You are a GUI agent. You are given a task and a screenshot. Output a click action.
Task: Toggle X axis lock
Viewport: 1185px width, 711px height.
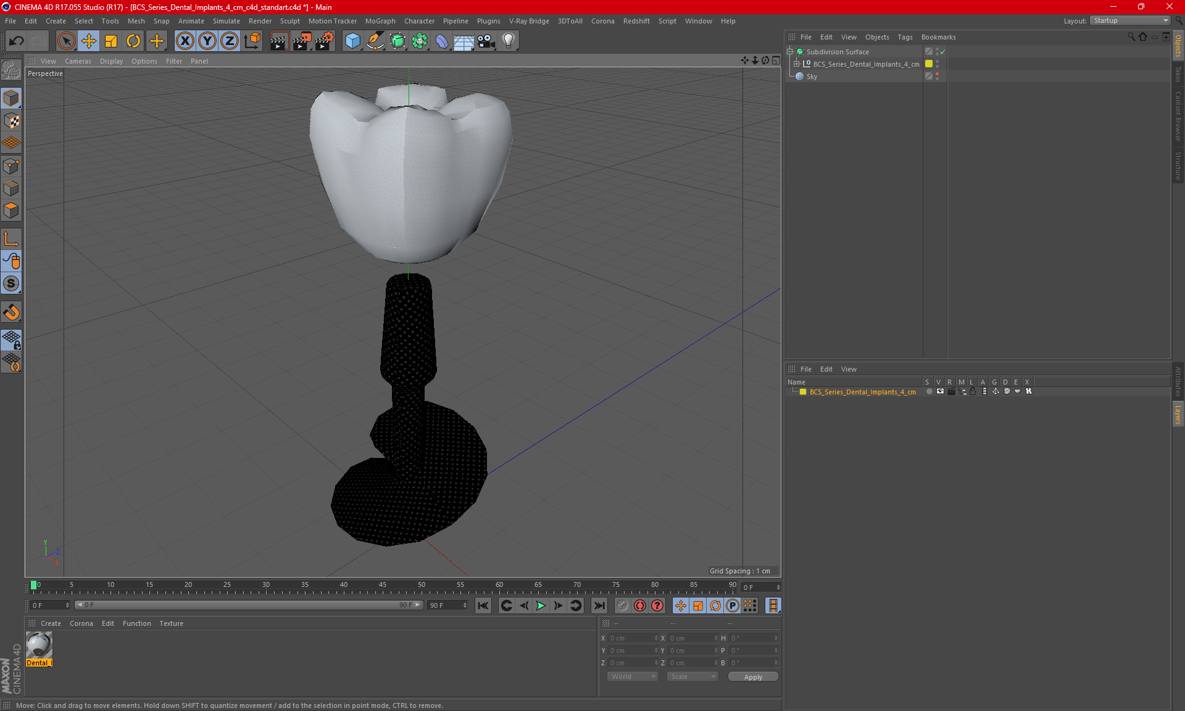coord(185,41)
